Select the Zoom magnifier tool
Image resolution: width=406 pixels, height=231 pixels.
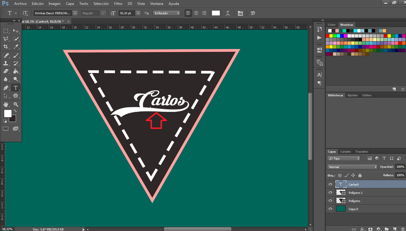tap(16, 104)
